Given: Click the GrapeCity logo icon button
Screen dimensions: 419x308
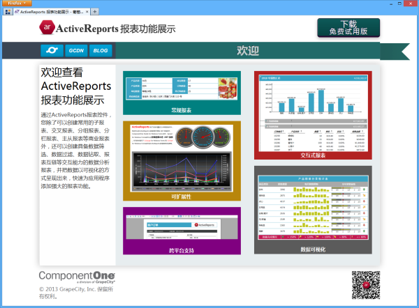Looking at the screenshot, I should [x=52, y=50].
